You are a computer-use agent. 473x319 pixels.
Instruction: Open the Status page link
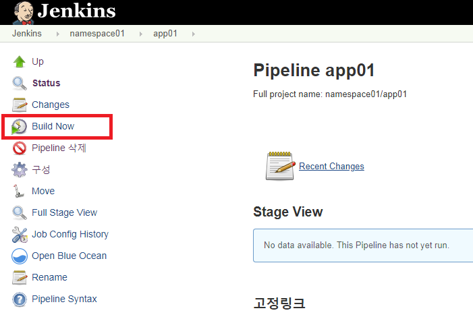pyautogui.click(x=46, y=83)
